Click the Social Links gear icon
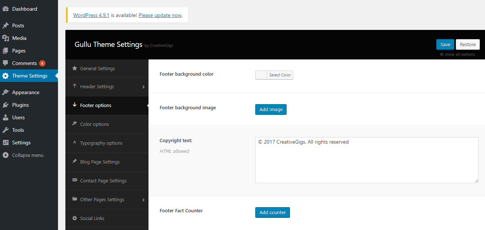 pyautogui.click(x=75, y=218)
